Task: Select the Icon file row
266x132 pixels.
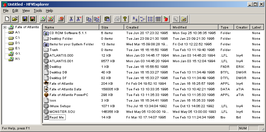Action: point(153,100)
